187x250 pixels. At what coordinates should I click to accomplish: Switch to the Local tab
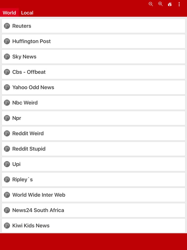tap(27, 13)
